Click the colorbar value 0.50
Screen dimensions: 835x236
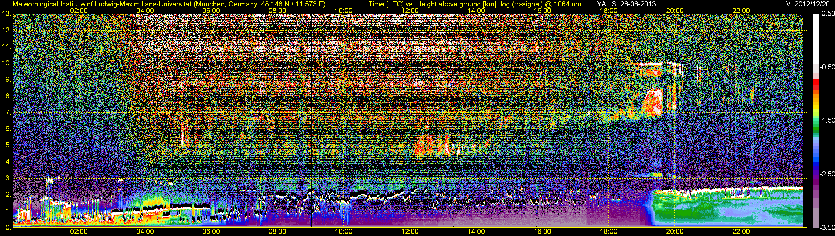(828, 14)
